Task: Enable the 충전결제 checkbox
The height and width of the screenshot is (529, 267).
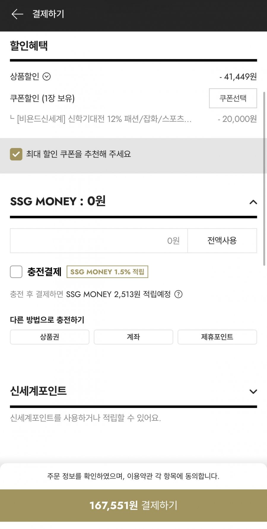Action: (x=16, y=272)
